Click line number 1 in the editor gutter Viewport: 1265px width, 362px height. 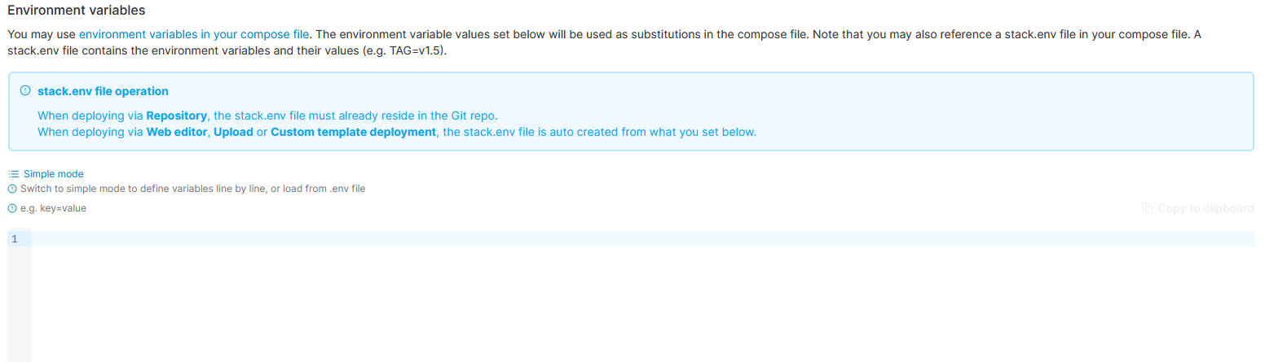[15, 239]
